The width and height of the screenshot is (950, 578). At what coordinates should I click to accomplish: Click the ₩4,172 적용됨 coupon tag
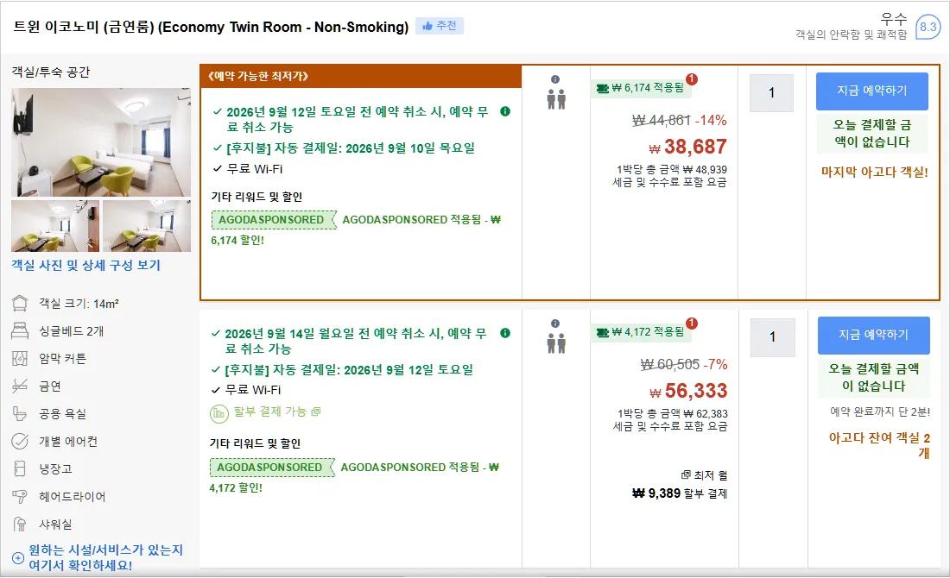tap(642, 332)
